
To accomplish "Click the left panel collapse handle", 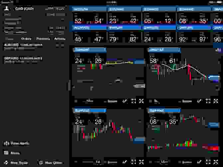I will [69, 85].
